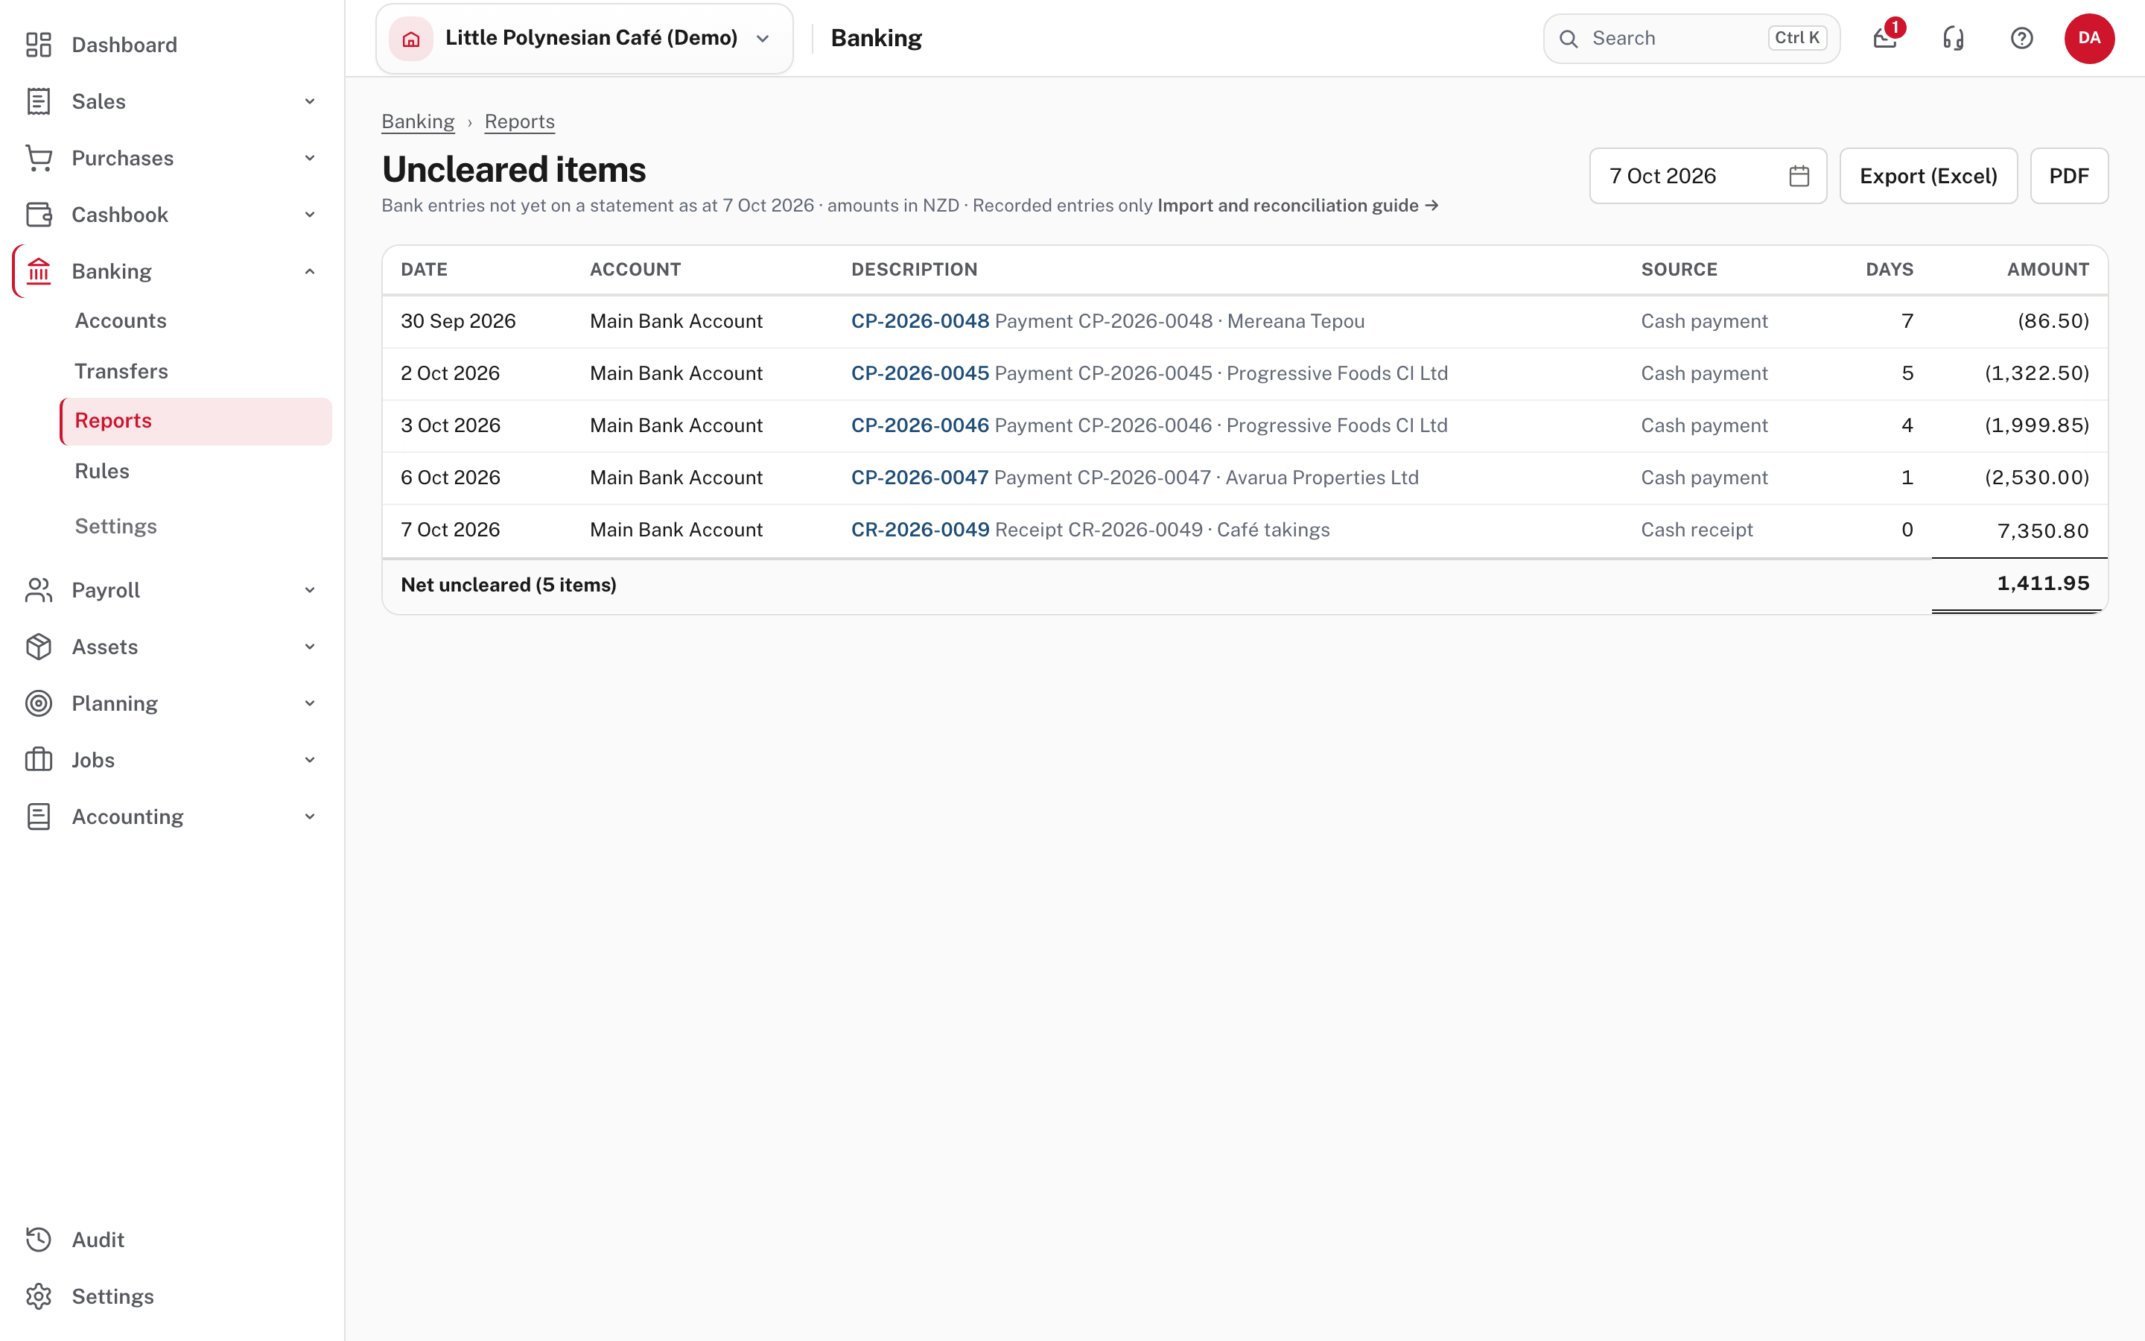Expand the Sales menu chevron
The width and height of the screenshot is (2145, 1341).
point(309,101)
